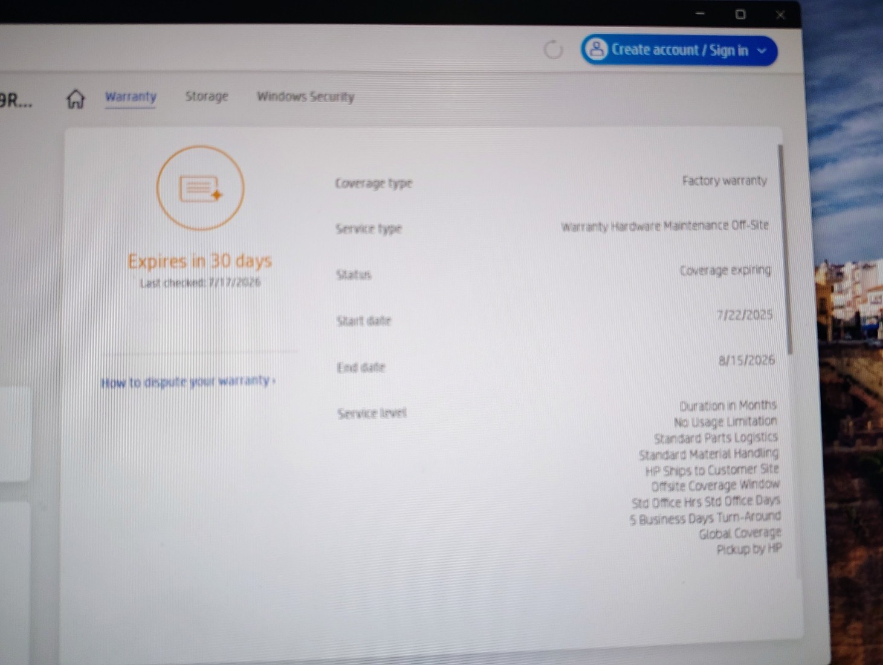
Task: Click the circular refresh icon
Action: coord(553,50)
